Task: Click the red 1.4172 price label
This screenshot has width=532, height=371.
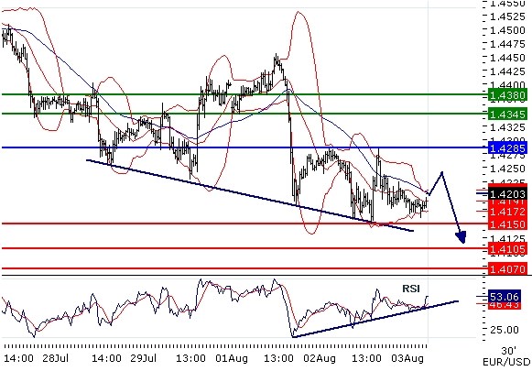Action: 507,212
